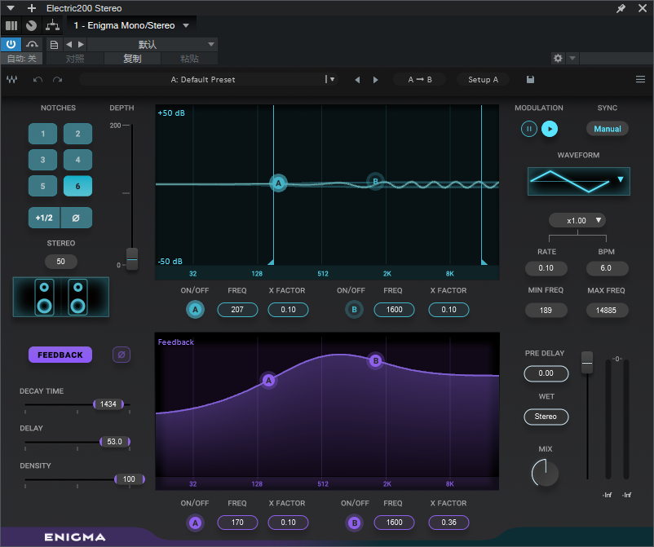The height and width of the screenshot is (547, 654).
Task: Click the Decay Time slider handle
Action: [x=109, y=404]
